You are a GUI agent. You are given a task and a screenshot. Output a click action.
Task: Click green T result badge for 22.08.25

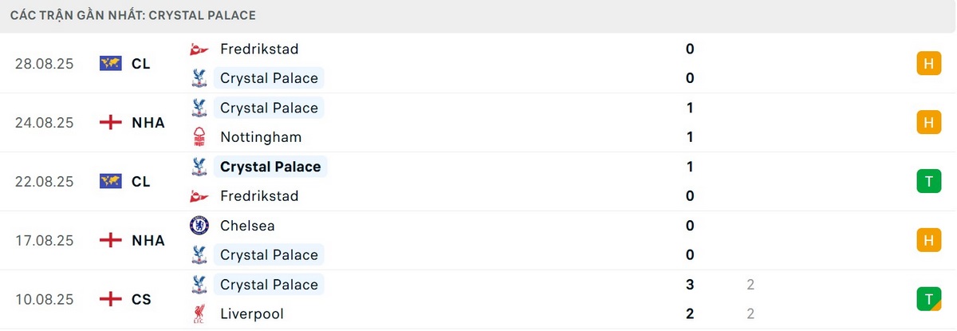(929, 182)
